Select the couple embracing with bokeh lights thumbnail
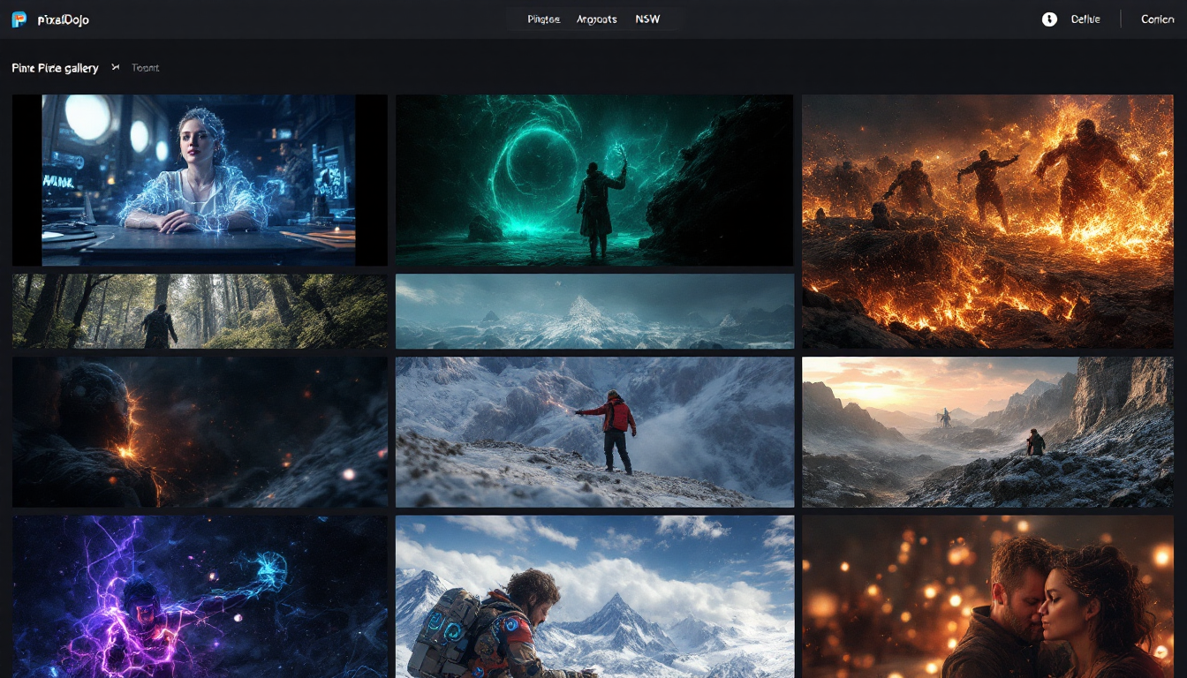The image size is (1187, 678). click(987, 597)
